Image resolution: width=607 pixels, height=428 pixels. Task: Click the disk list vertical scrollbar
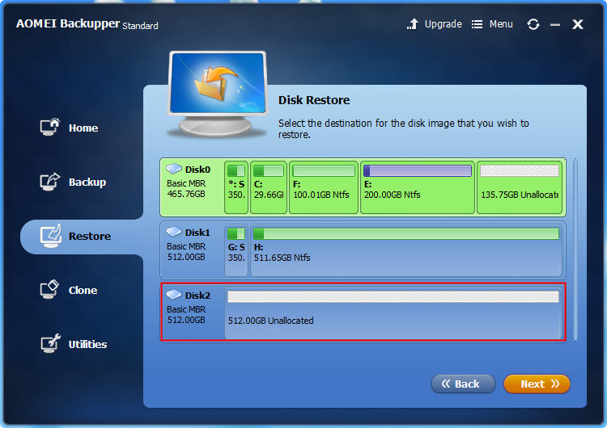click(575, 250)
